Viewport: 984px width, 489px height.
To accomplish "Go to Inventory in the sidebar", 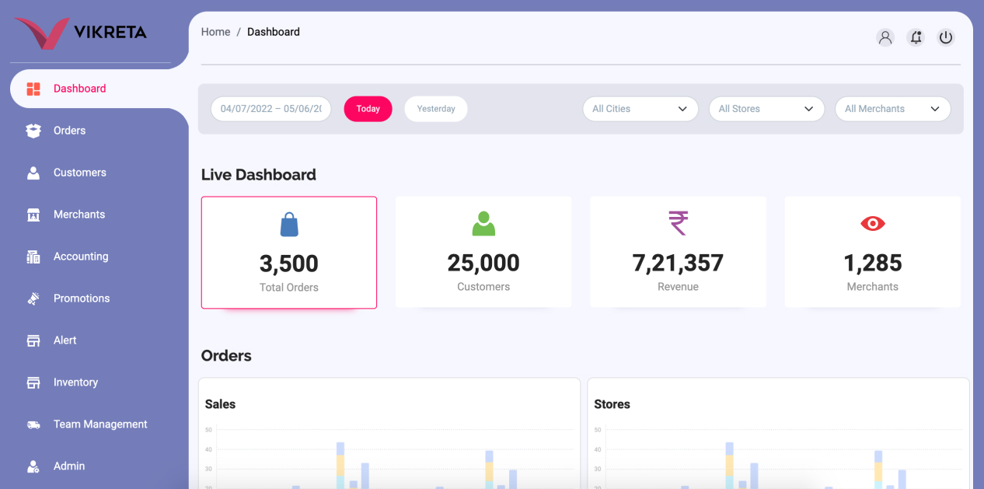I will pos(75,382).
